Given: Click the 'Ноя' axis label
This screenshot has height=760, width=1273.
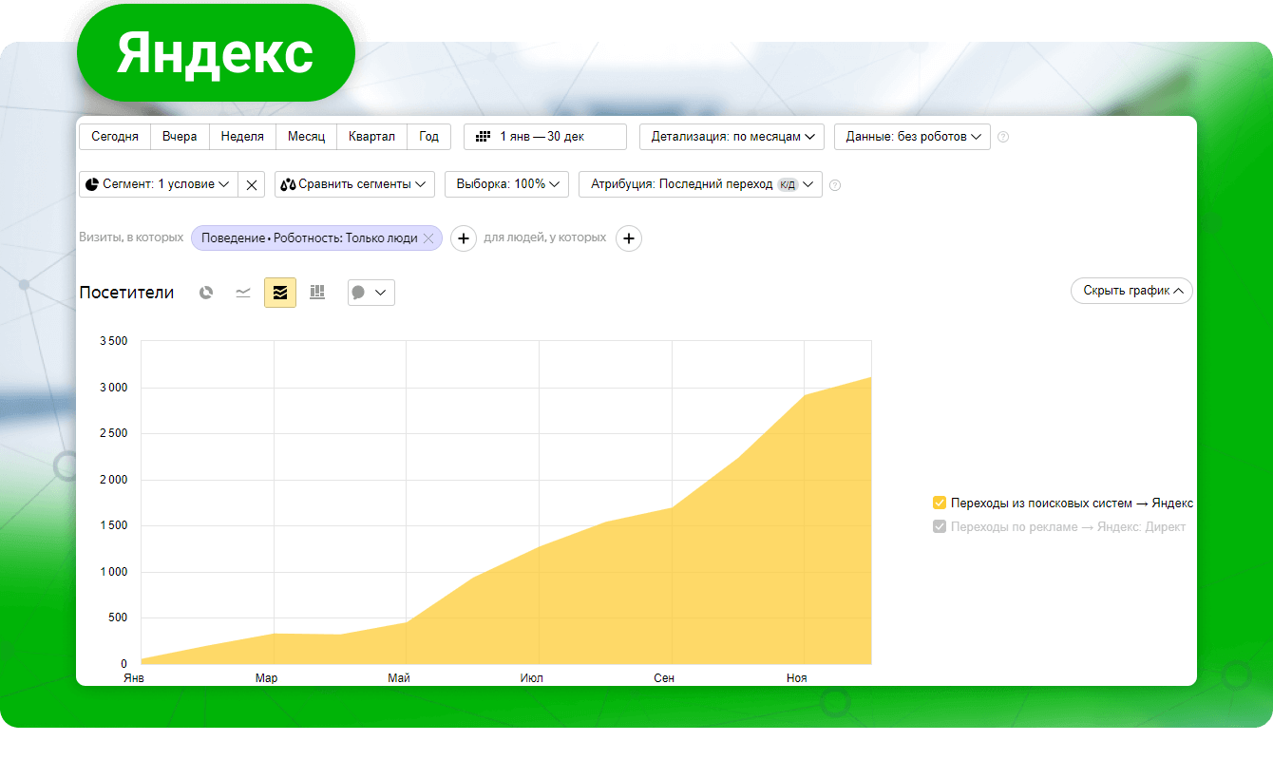Looking at the screenshot, I should click(797, 678).
